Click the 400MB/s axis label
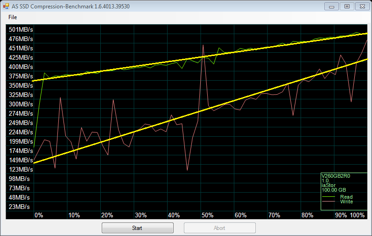Image resolution: width=372 pixels, height=236 pixels. click(21, 67)
